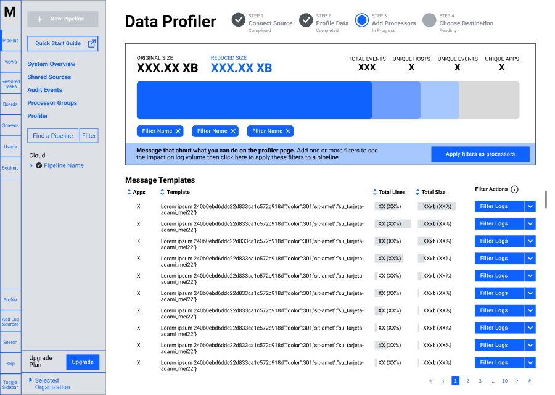The height and width of the screenshot is (395, 555).
Task: Select the Pipeline icon in the sidebar
Action: [10, 40]
